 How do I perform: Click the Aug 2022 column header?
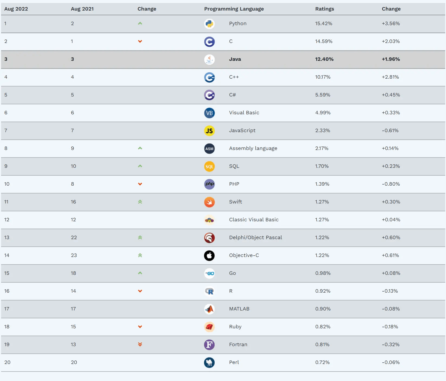pos(16,9)
